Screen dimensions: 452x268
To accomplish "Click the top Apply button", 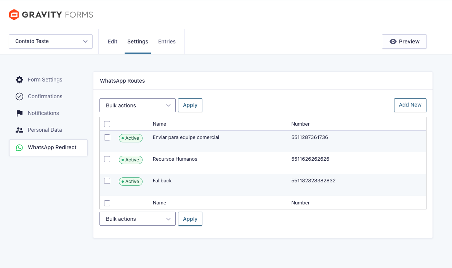I will pos(190,105).
